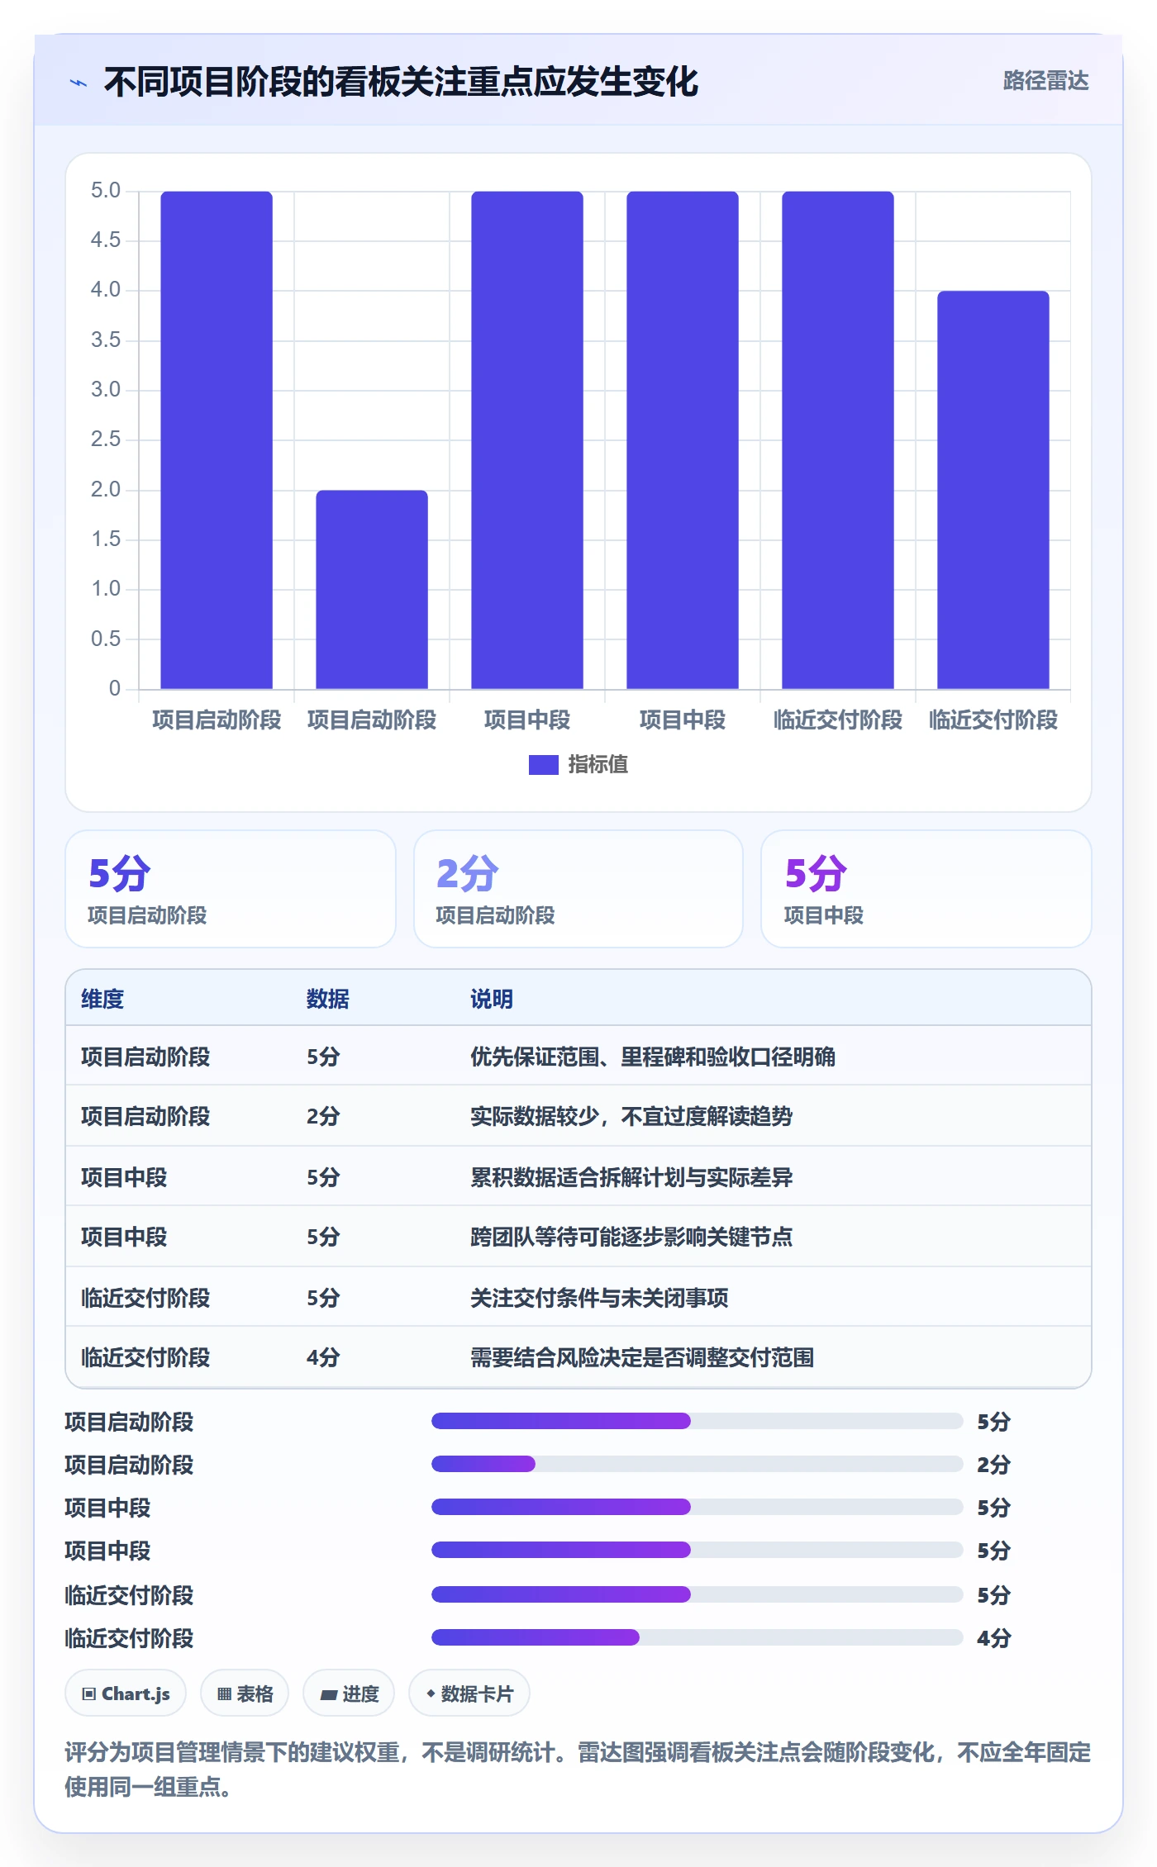Click the 数据 column header
Screen dimensions: 1157x1867
point(328,999)
